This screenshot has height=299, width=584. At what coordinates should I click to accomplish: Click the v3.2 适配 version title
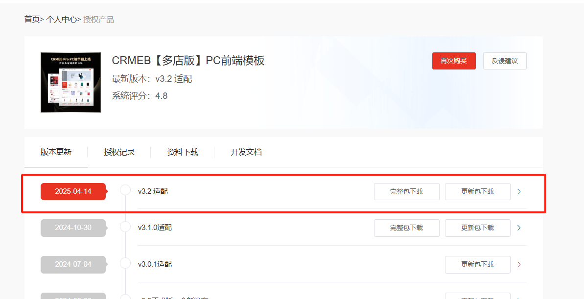tap(153, 191)
